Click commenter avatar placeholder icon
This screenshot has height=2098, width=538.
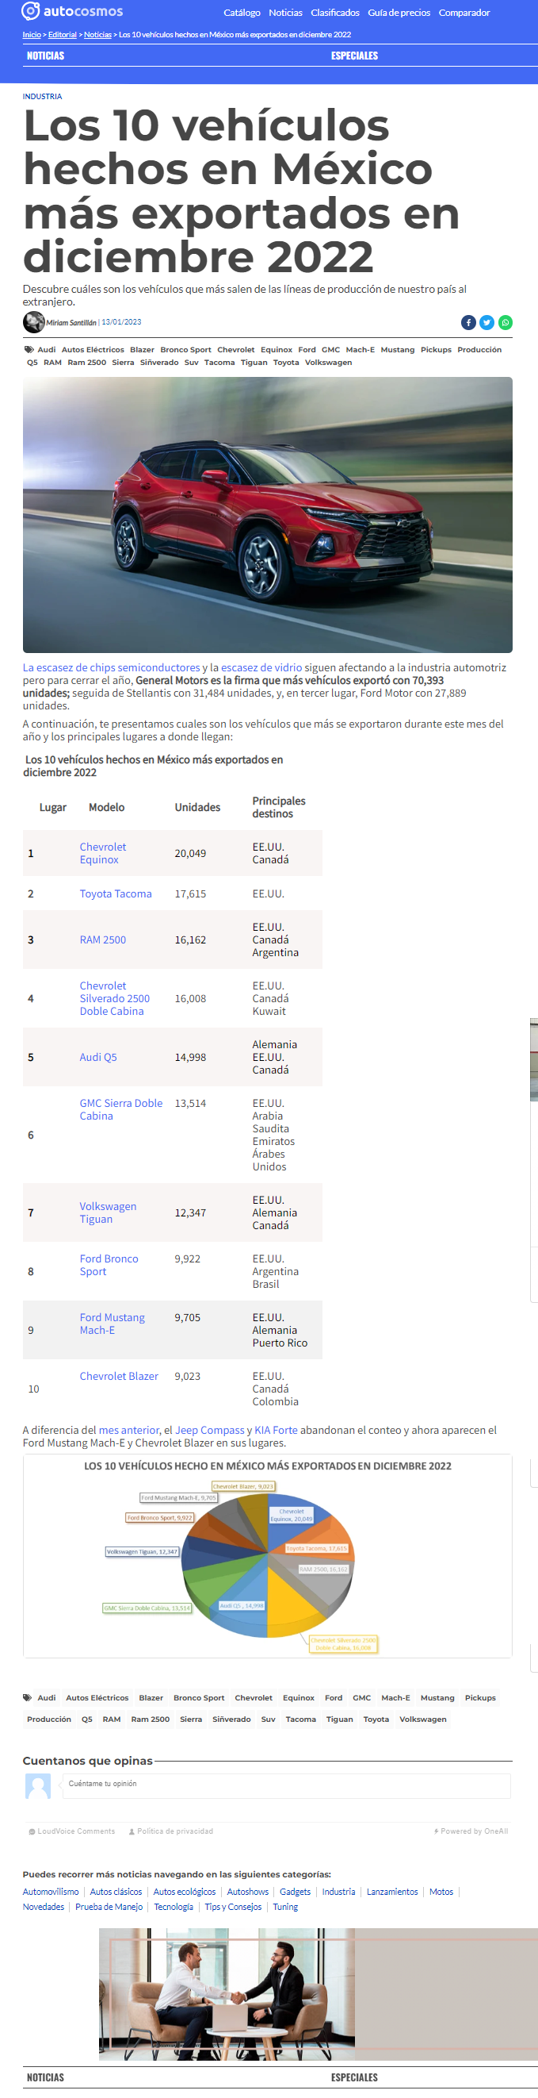click(x=38, y=1786)
